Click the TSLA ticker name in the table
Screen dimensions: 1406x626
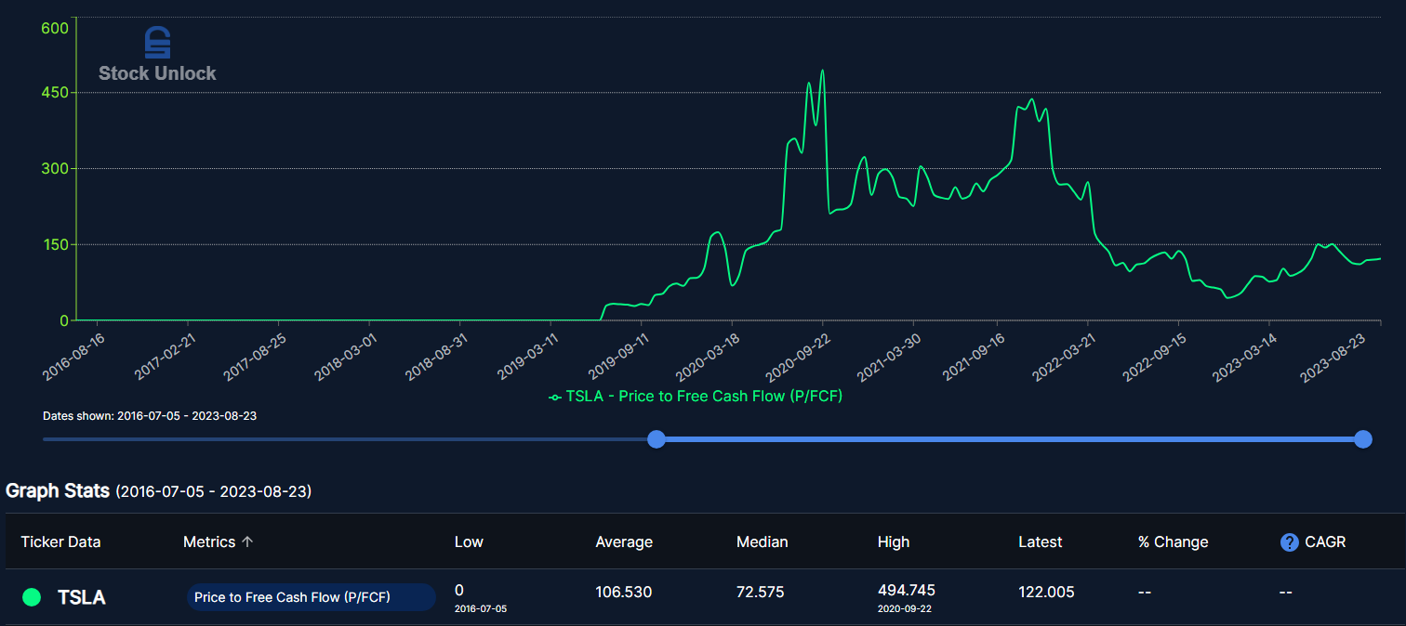pos(82,598)
